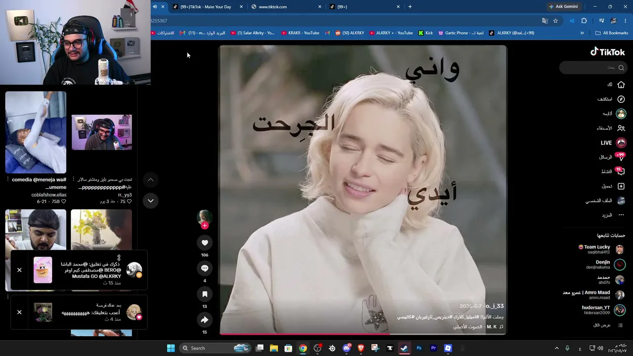This screenshot has width=633, height=356.
Task: Open the Chrome three-dot menu
Action: (626, 21)
